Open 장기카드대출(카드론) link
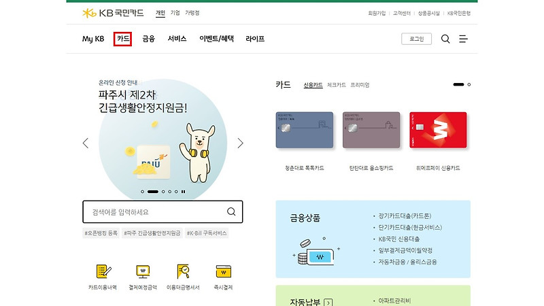Image resolution: width=544 pixels, height=306 pixels. pos(405,216)
